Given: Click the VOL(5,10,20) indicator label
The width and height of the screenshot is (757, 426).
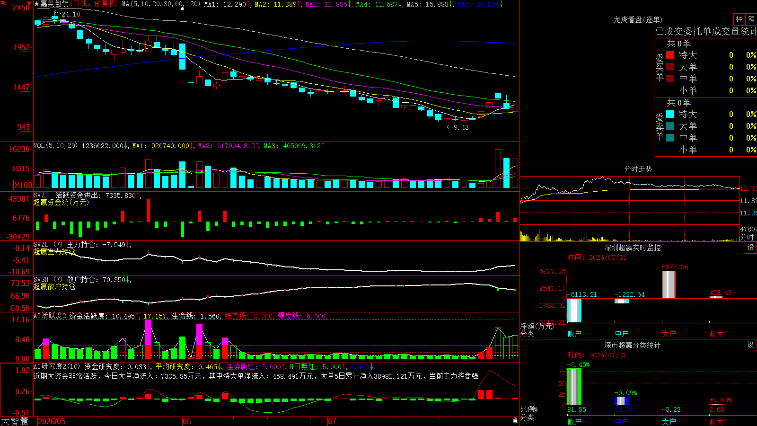Looking at the screenshot, I should [x=56, y=146].
